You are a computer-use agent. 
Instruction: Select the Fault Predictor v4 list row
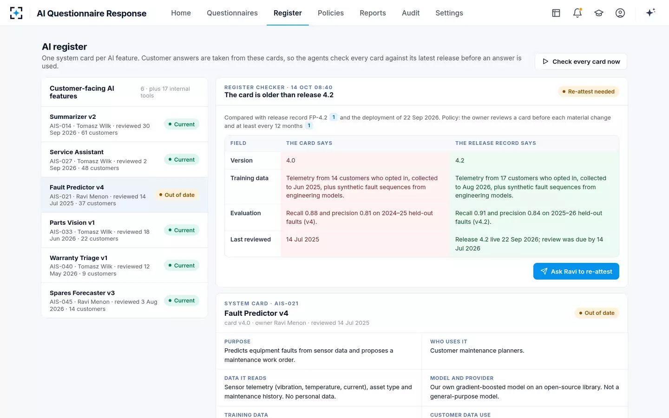[x=125, y=195]
